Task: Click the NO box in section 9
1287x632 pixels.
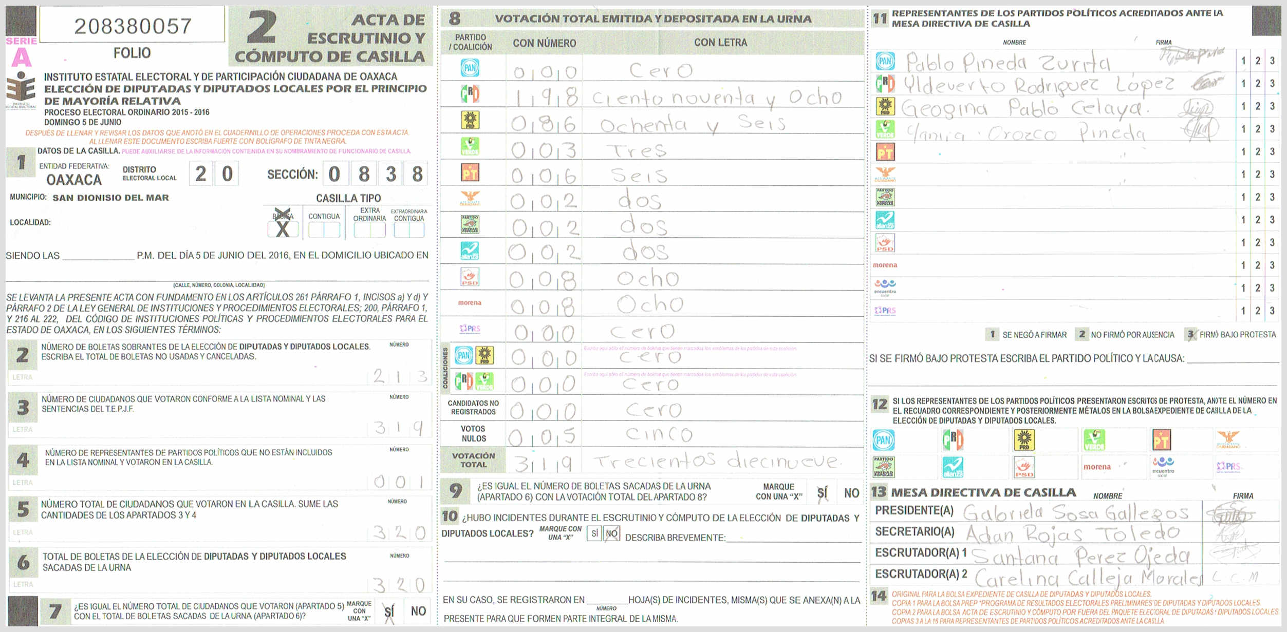Action: click(x=851, y=493)
